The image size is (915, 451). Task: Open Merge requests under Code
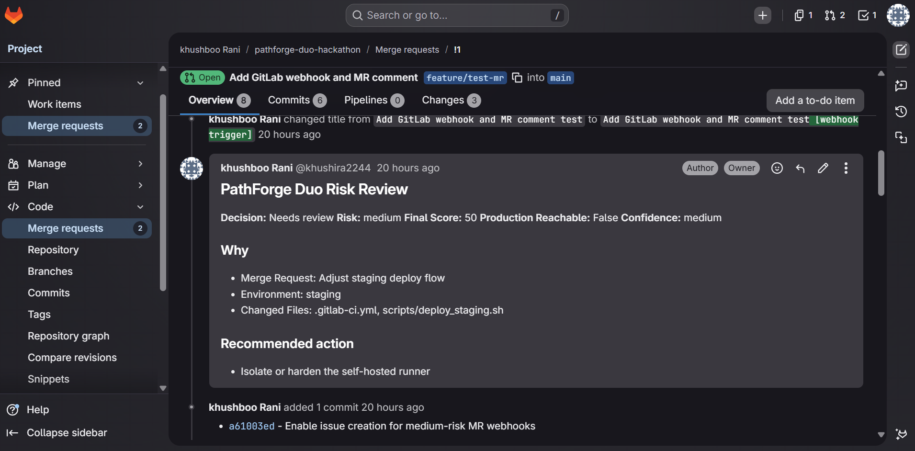pyautogui.click(x=77, y=228)
